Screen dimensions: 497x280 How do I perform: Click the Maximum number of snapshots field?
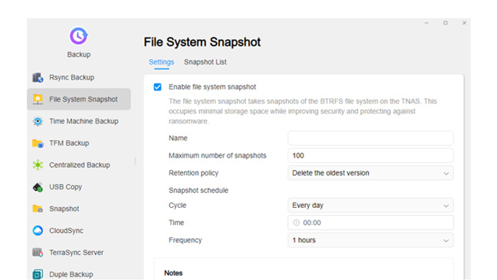point(370,156)
